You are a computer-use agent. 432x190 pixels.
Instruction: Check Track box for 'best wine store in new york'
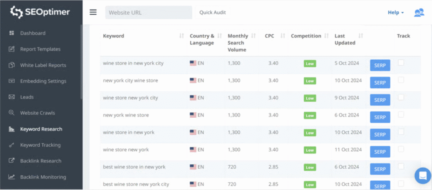pyautogui.click(x=401, y=166)
